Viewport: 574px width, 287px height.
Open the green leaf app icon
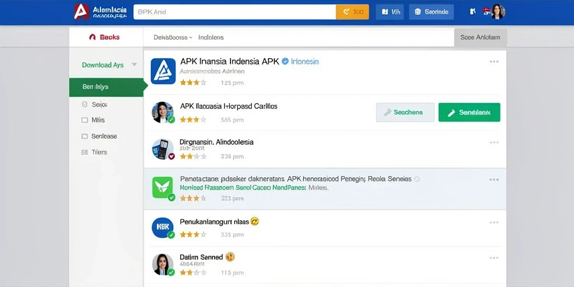163,187
